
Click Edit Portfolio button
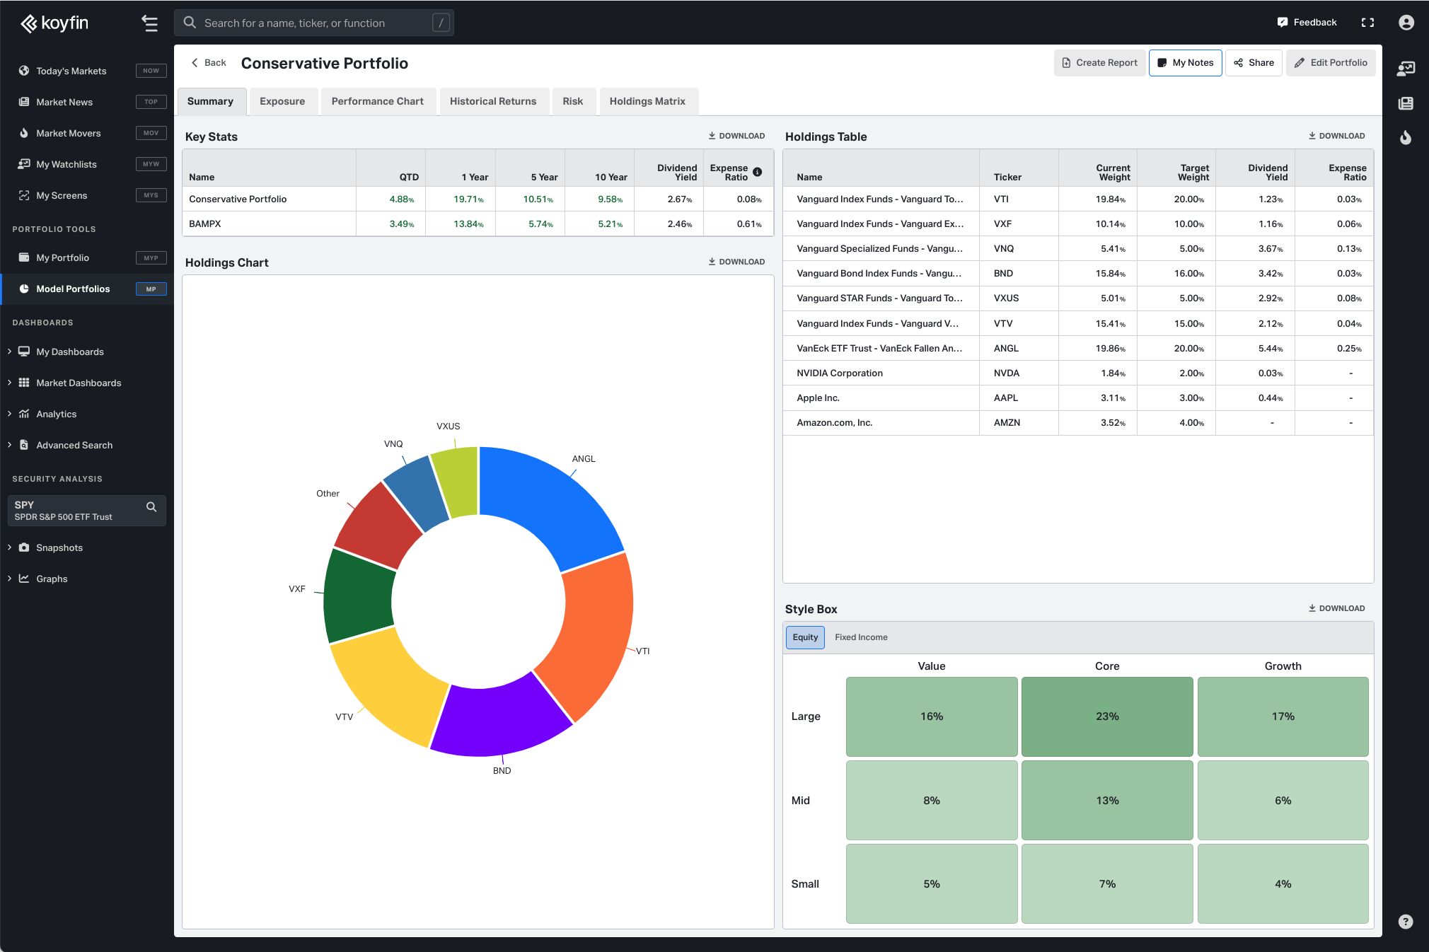(x=1331, y=63)
